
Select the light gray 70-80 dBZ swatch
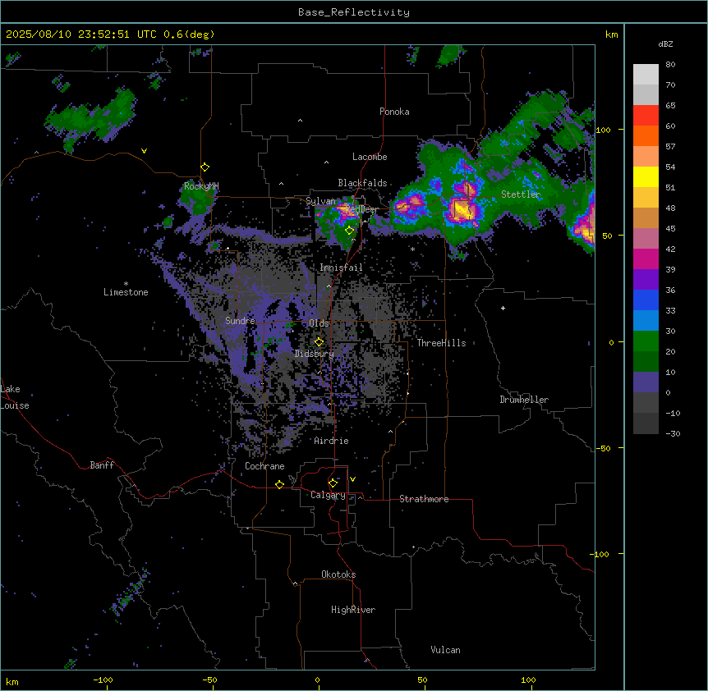click(646, 75)
